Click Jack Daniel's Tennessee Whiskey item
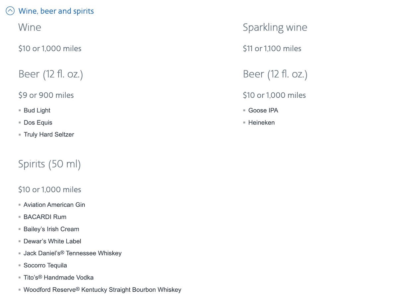Screen dimensions: 398x301 (x=73, y=253)
